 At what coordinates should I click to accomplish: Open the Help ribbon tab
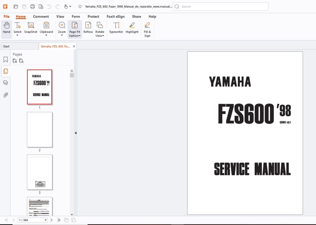coord(152,16)
